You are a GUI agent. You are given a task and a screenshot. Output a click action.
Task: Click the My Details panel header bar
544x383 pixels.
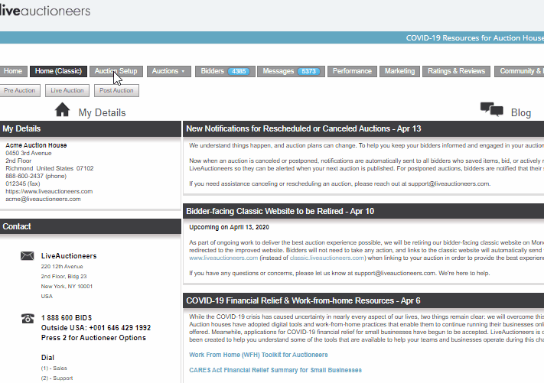tap(90, 128)
